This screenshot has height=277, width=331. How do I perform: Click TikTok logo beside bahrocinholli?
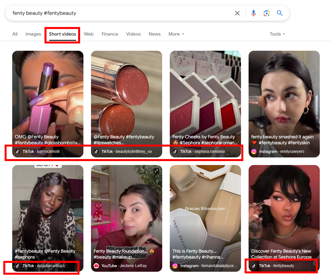pos(17,152)
